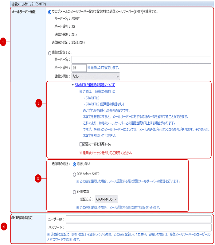Choose the SMTP認証 radio button
This screenshot has height=245, width=215.
tap(74, 192)
